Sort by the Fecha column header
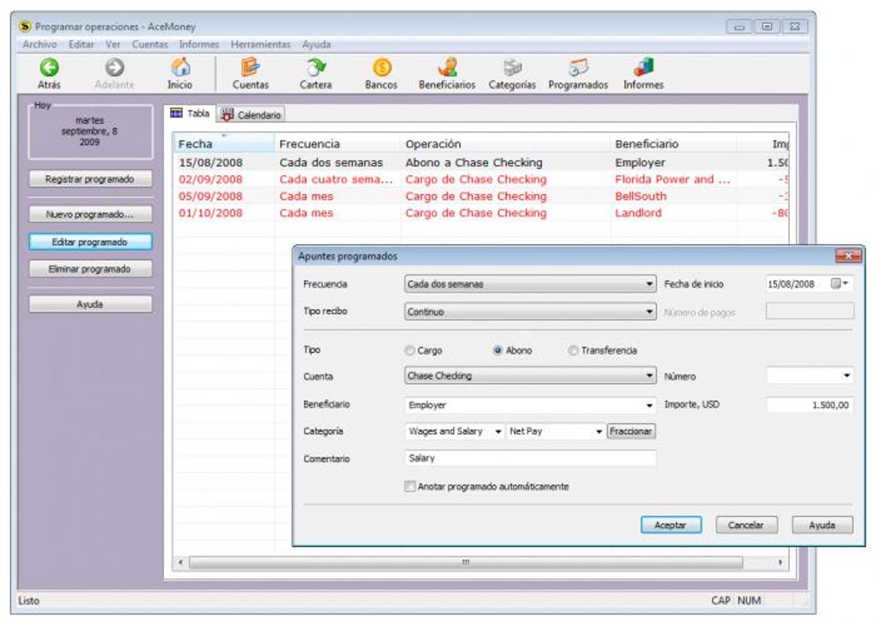Image resolution: width=876 pixels, height=626 pixels. pos(223,143)
